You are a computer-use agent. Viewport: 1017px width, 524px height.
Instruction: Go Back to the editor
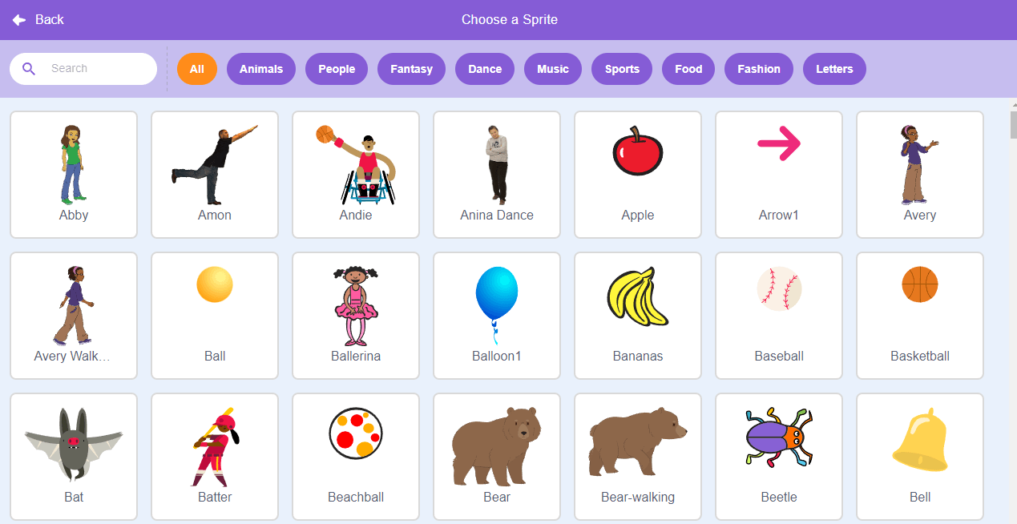(38, 19)
